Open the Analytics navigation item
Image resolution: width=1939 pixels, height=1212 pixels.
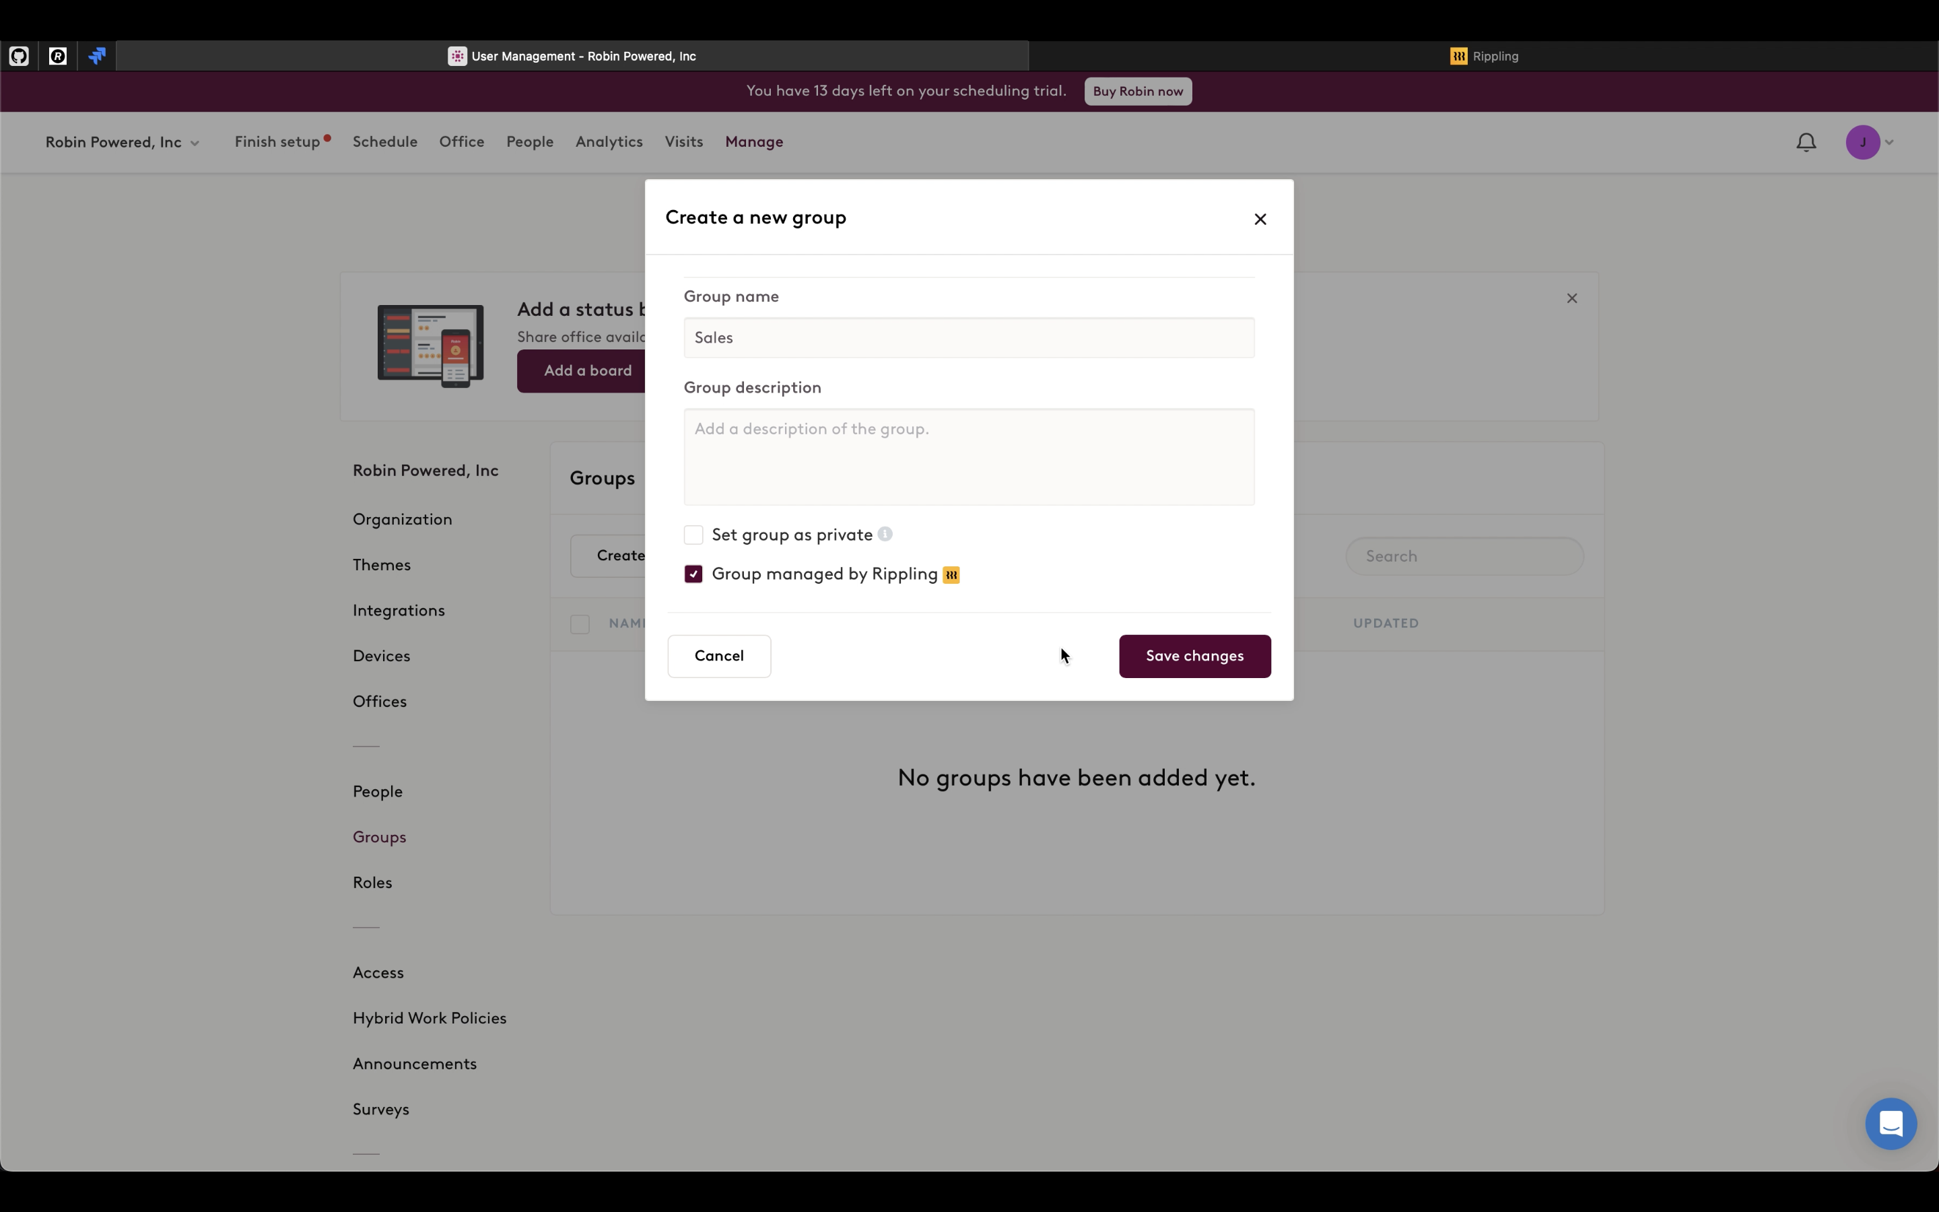[608, 142]
